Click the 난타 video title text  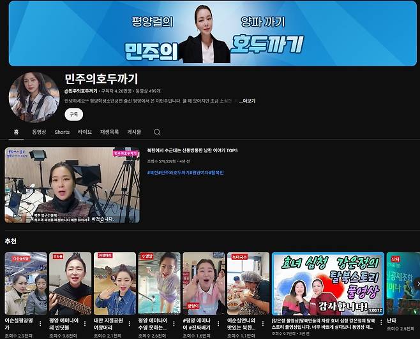tap(391, 321)
